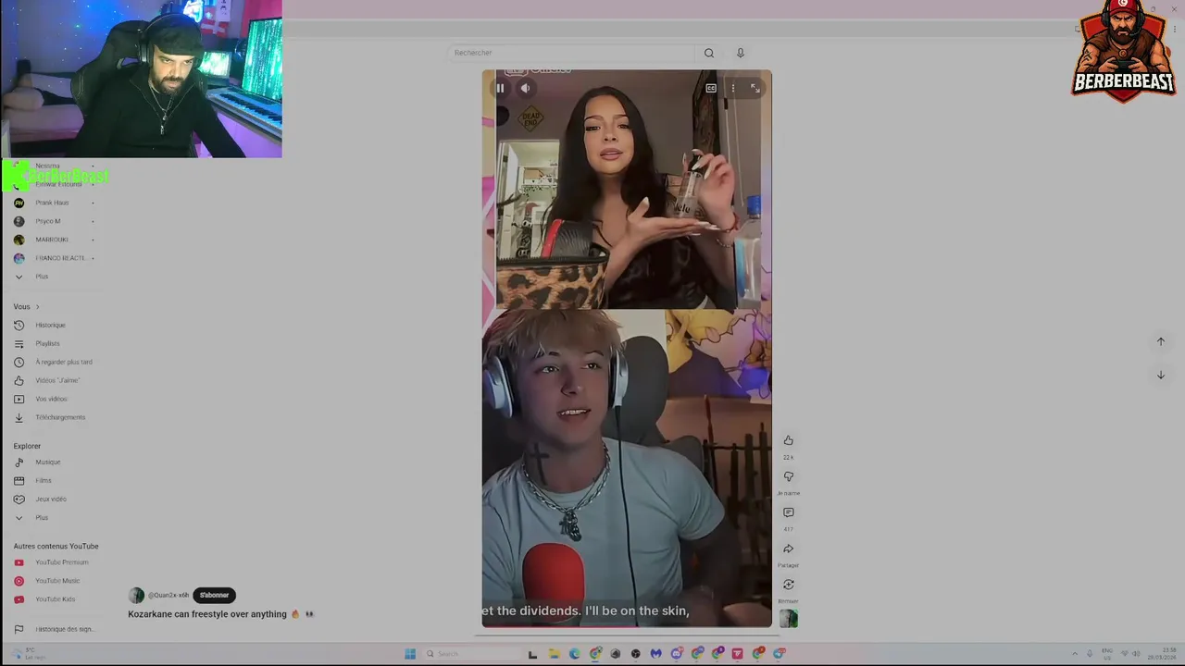
Task: Open Microsoft Edge from the taskbar
Action: tap(574, 654)
